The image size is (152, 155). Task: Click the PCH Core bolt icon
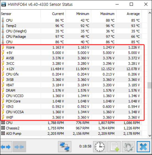tap(3, 101)
